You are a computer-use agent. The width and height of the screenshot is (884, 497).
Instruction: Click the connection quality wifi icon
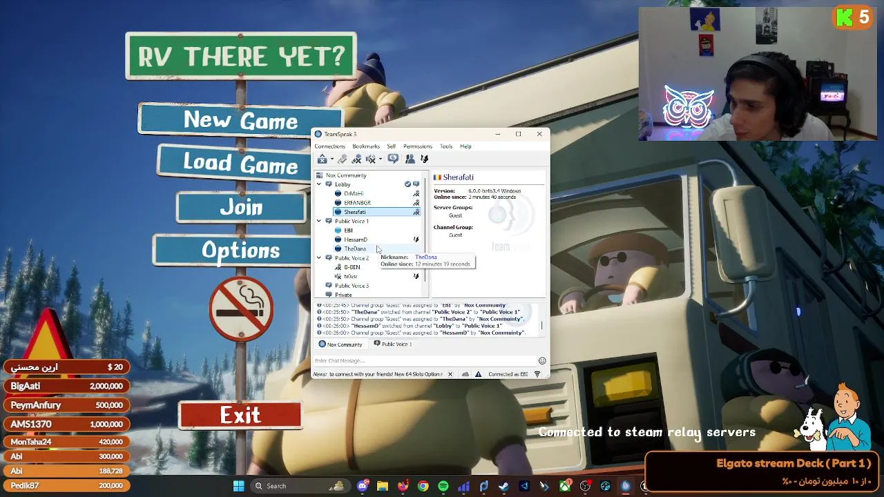click(x=537, y=374)
